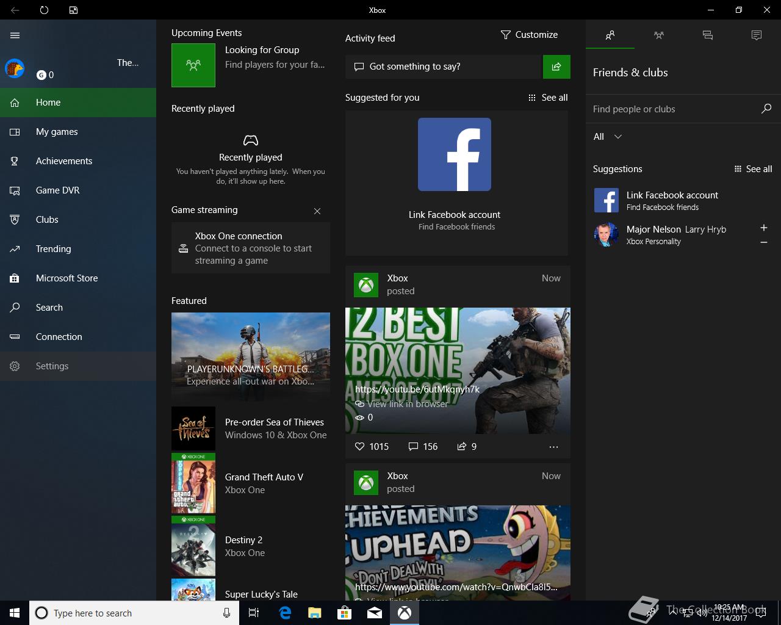Open the Xbox One connection tile

(251, 248)
